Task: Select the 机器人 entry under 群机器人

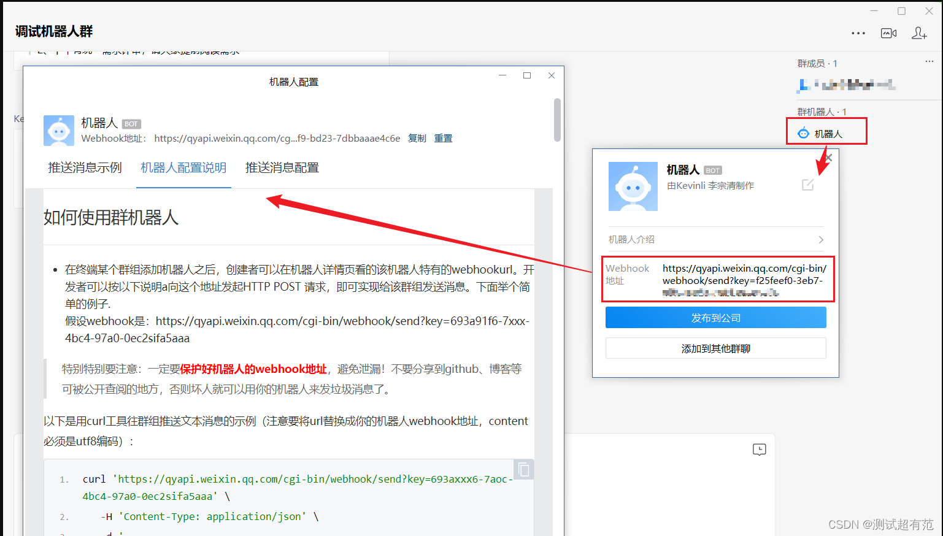Action: (826, 133)
